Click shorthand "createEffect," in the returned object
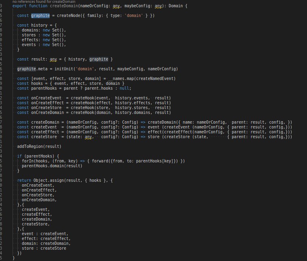This screenshot has width=307, height=261. [37, 215]
